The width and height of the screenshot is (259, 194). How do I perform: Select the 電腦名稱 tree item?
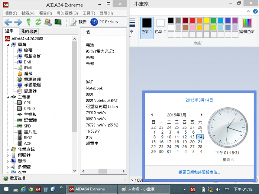point(32,56)
